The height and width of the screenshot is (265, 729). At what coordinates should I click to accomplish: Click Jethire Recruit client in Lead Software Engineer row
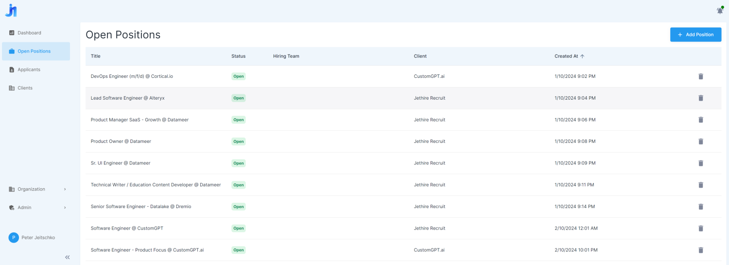click(430, 98)
